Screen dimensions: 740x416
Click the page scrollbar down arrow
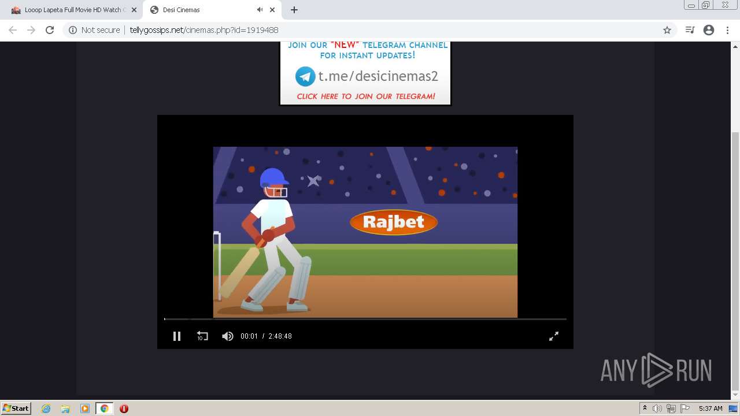735,396
